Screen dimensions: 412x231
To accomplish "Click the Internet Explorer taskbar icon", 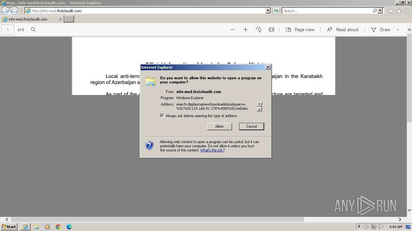I will coord(25,227).
